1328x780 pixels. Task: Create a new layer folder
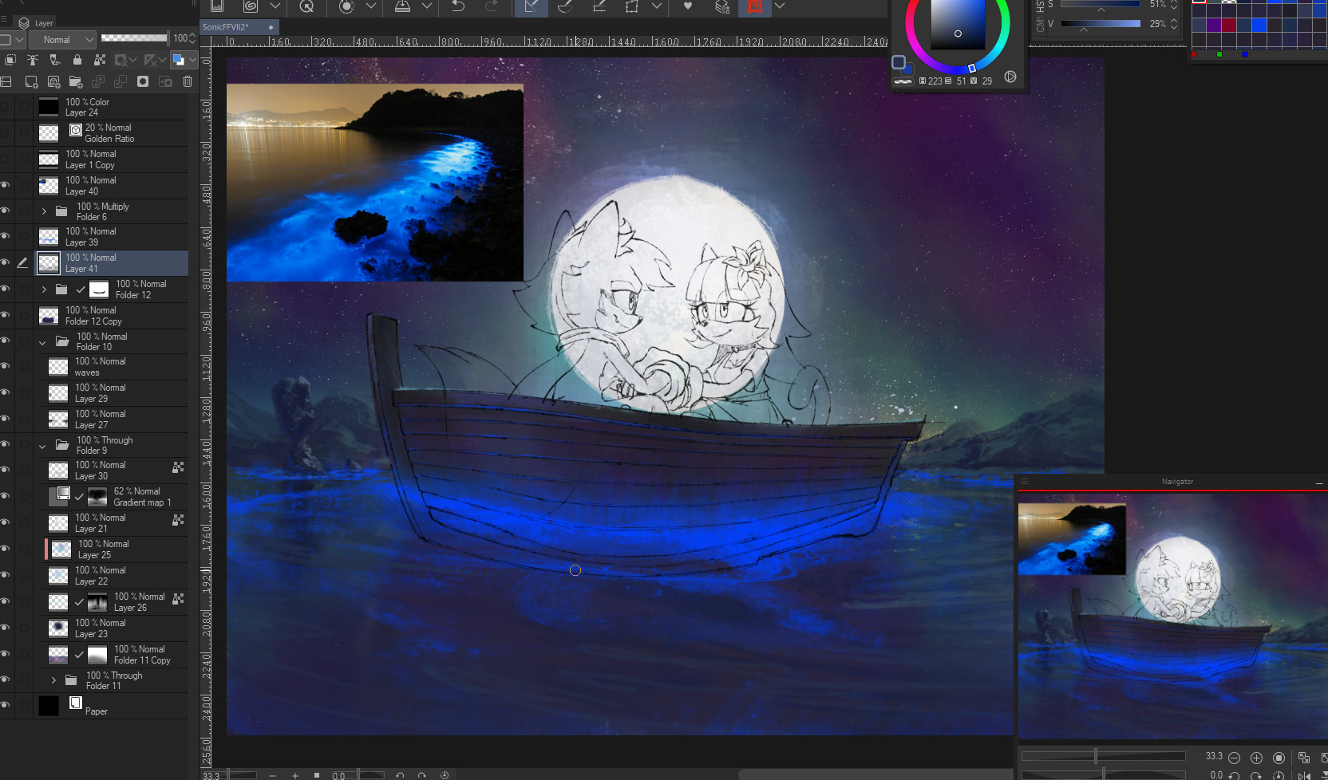[76, 81]
